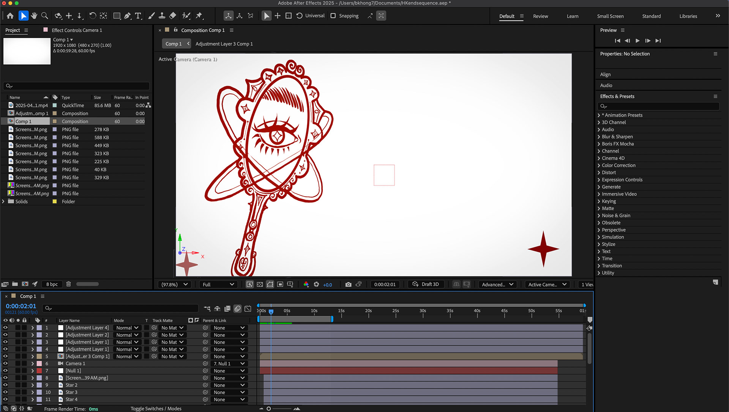Select the Type tool
Viewport: 729px width, 412px height.
[138, 16]
